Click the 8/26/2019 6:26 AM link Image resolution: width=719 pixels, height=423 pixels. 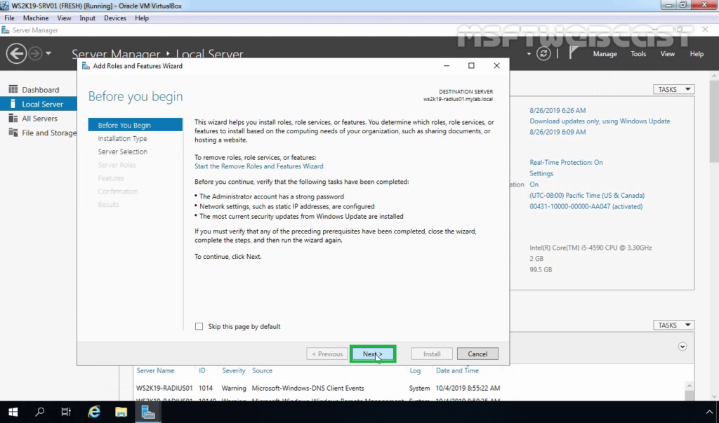(558, 110)
